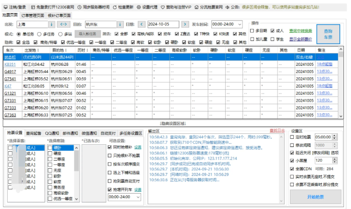Click the 小黑屋 value field 120

(x=324, y=160)
